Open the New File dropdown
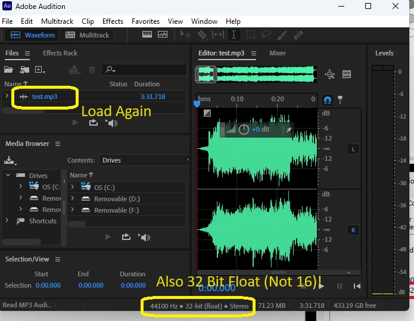 coord(40,70)
